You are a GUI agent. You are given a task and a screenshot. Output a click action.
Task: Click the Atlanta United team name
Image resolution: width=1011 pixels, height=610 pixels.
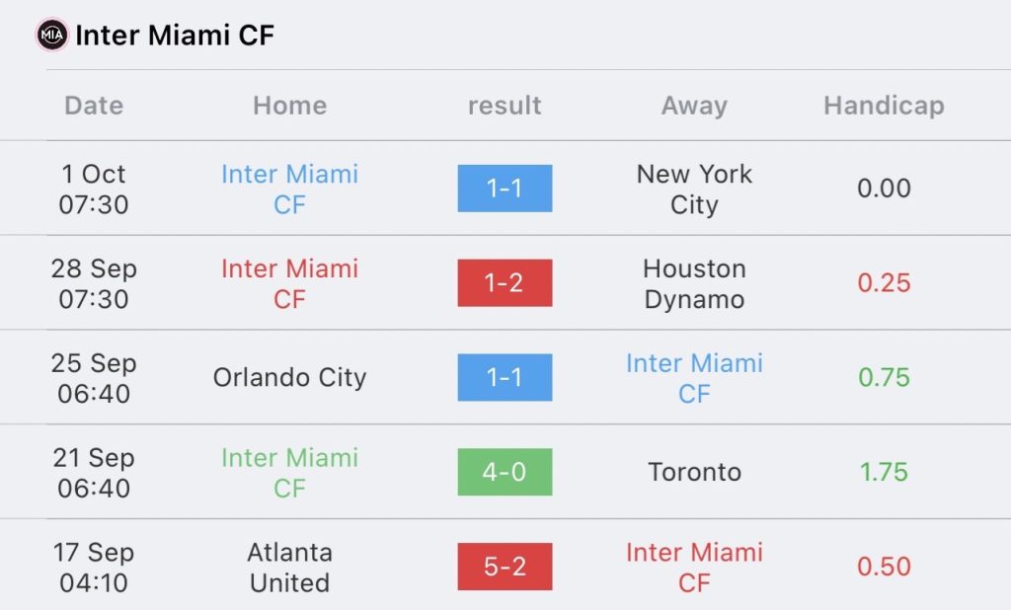(x=289, y=568)
